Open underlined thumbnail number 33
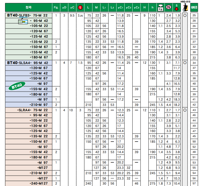199x186 pixels. pyautogui.click(x=194, y=57)
